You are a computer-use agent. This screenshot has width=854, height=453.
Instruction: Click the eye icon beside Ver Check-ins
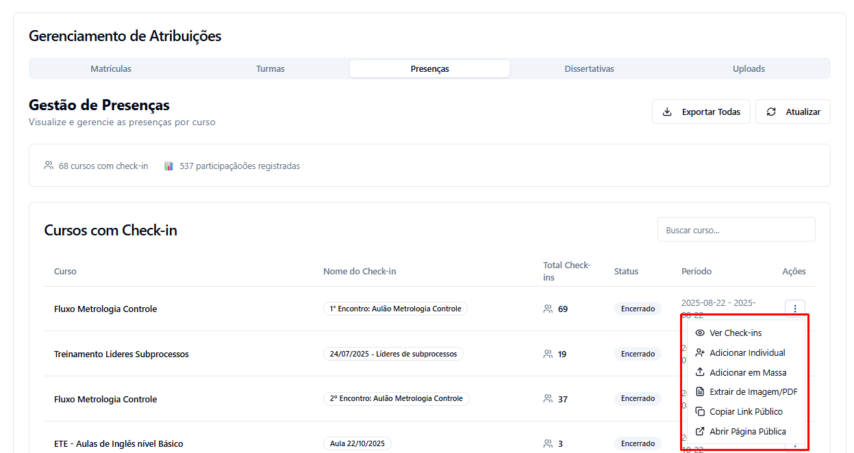click(699, 333)
